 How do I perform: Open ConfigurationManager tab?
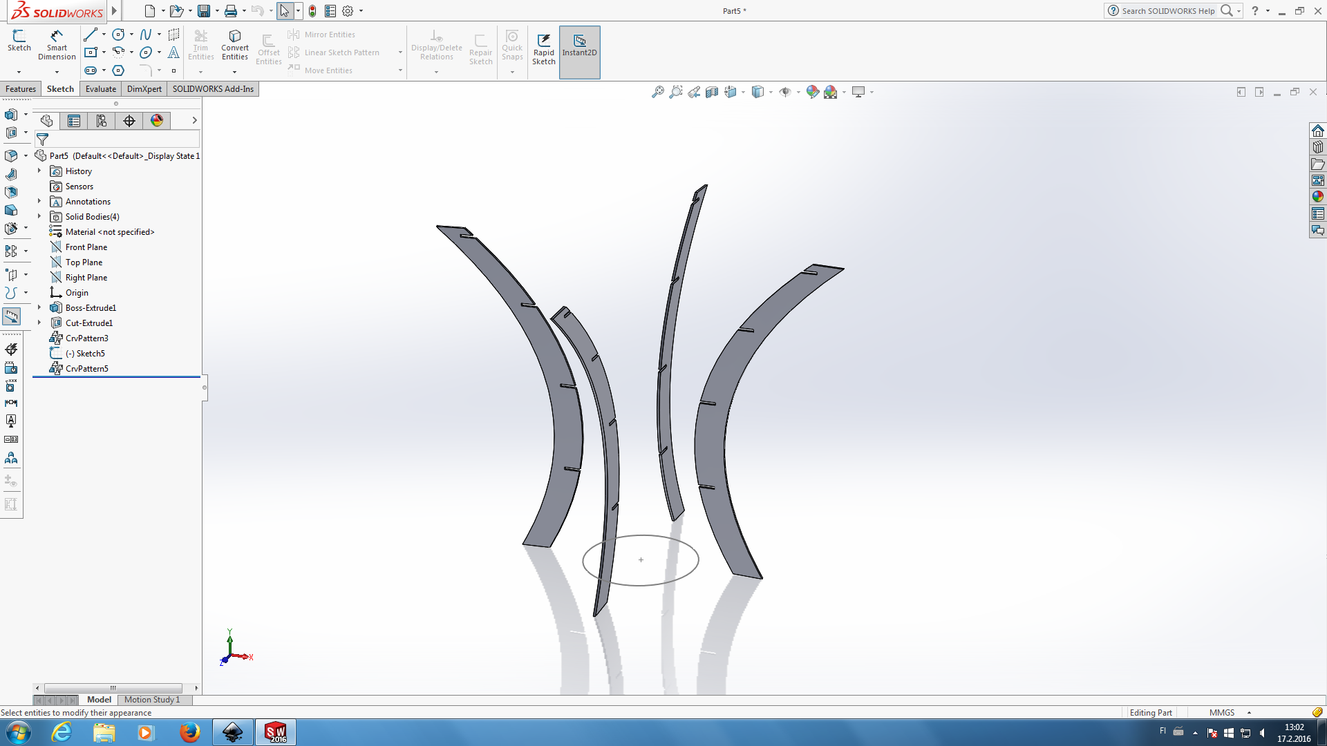tap(102, 121)
